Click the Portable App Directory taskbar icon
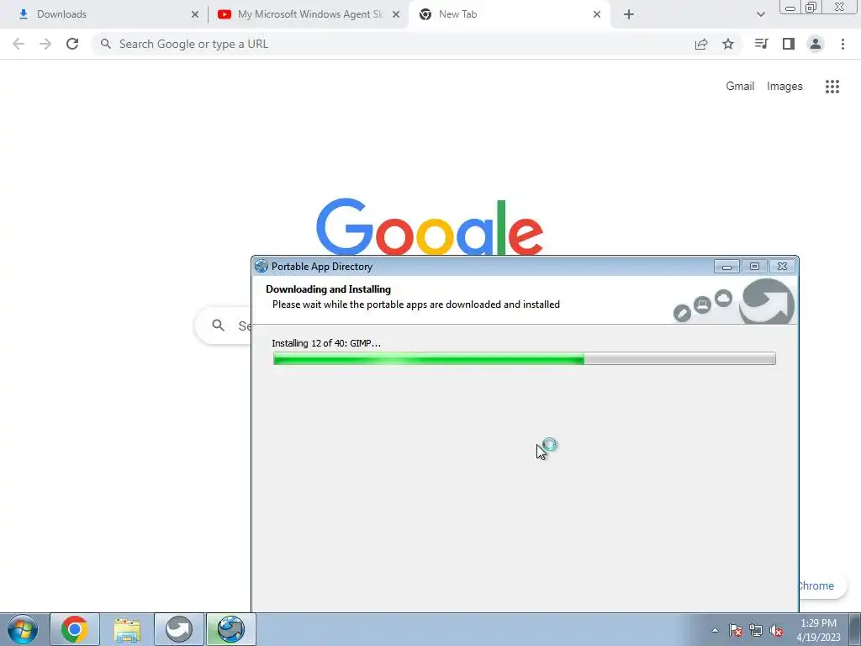This screenshot has height=646, width=861. (x=230, y=629)
